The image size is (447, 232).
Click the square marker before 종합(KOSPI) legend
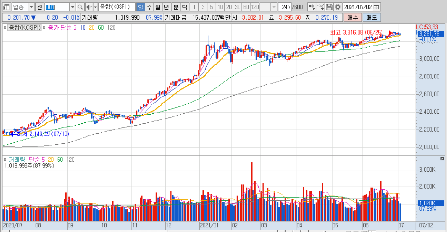[5, 28]
